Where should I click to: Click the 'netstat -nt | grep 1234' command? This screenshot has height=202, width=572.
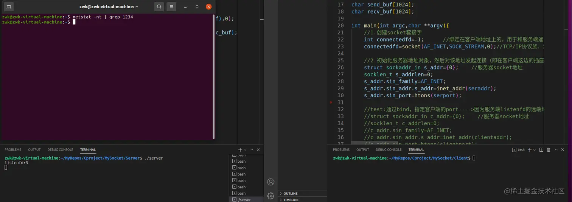(x=103, y=17)
